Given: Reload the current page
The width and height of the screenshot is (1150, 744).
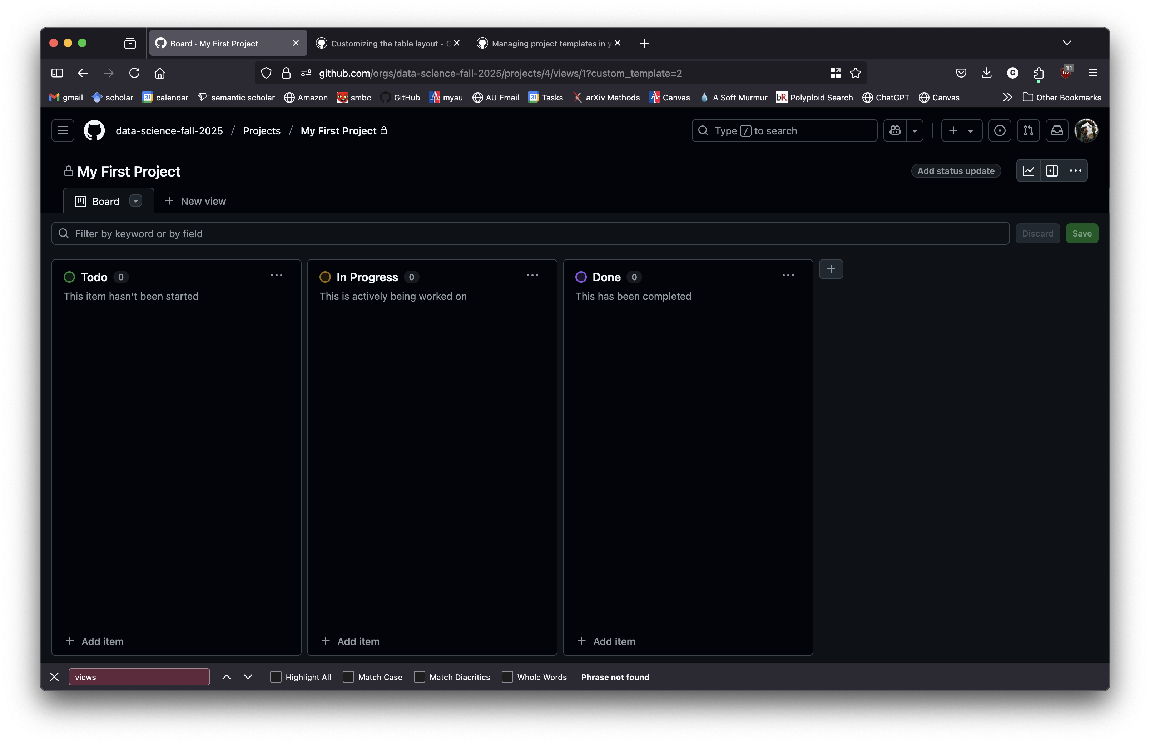Looking at the screenshot, I should [x=134, y=73].
